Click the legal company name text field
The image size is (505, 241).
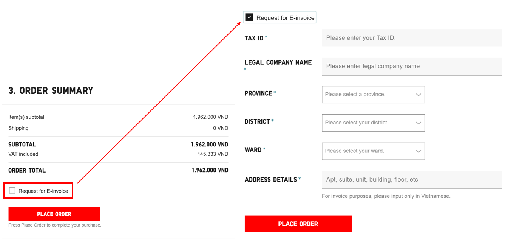(412, 66)
